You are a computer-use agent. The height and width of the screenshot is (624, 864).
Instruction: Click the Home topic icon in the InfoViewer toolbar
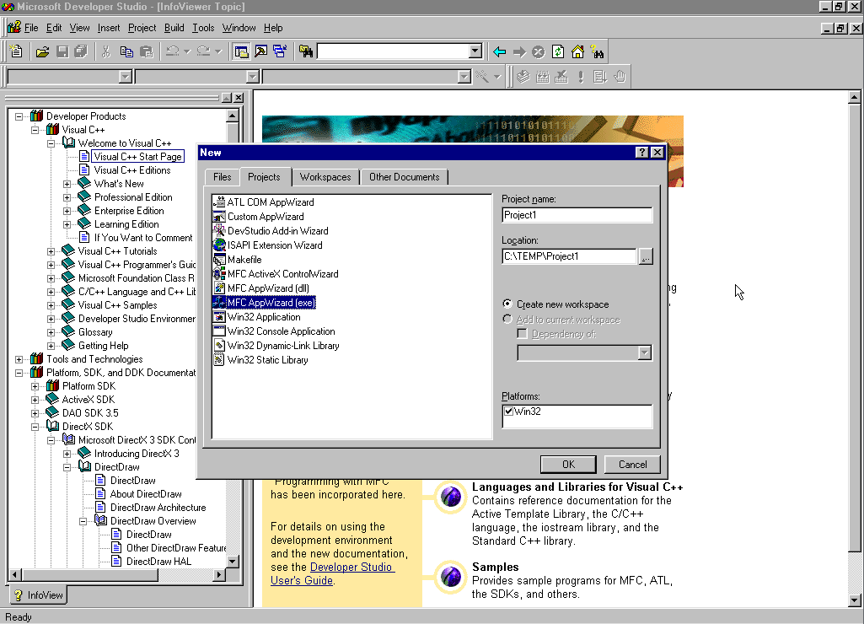[577, 51]
